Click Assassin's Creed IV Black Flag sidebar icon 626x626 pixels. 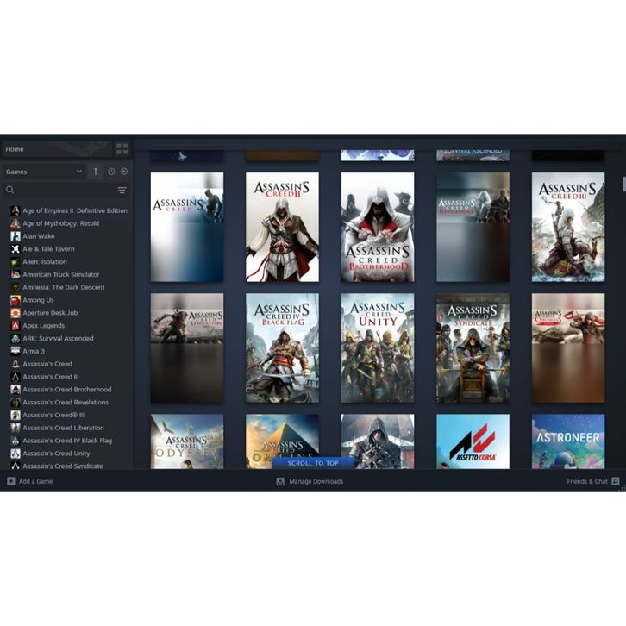point(16,441)
